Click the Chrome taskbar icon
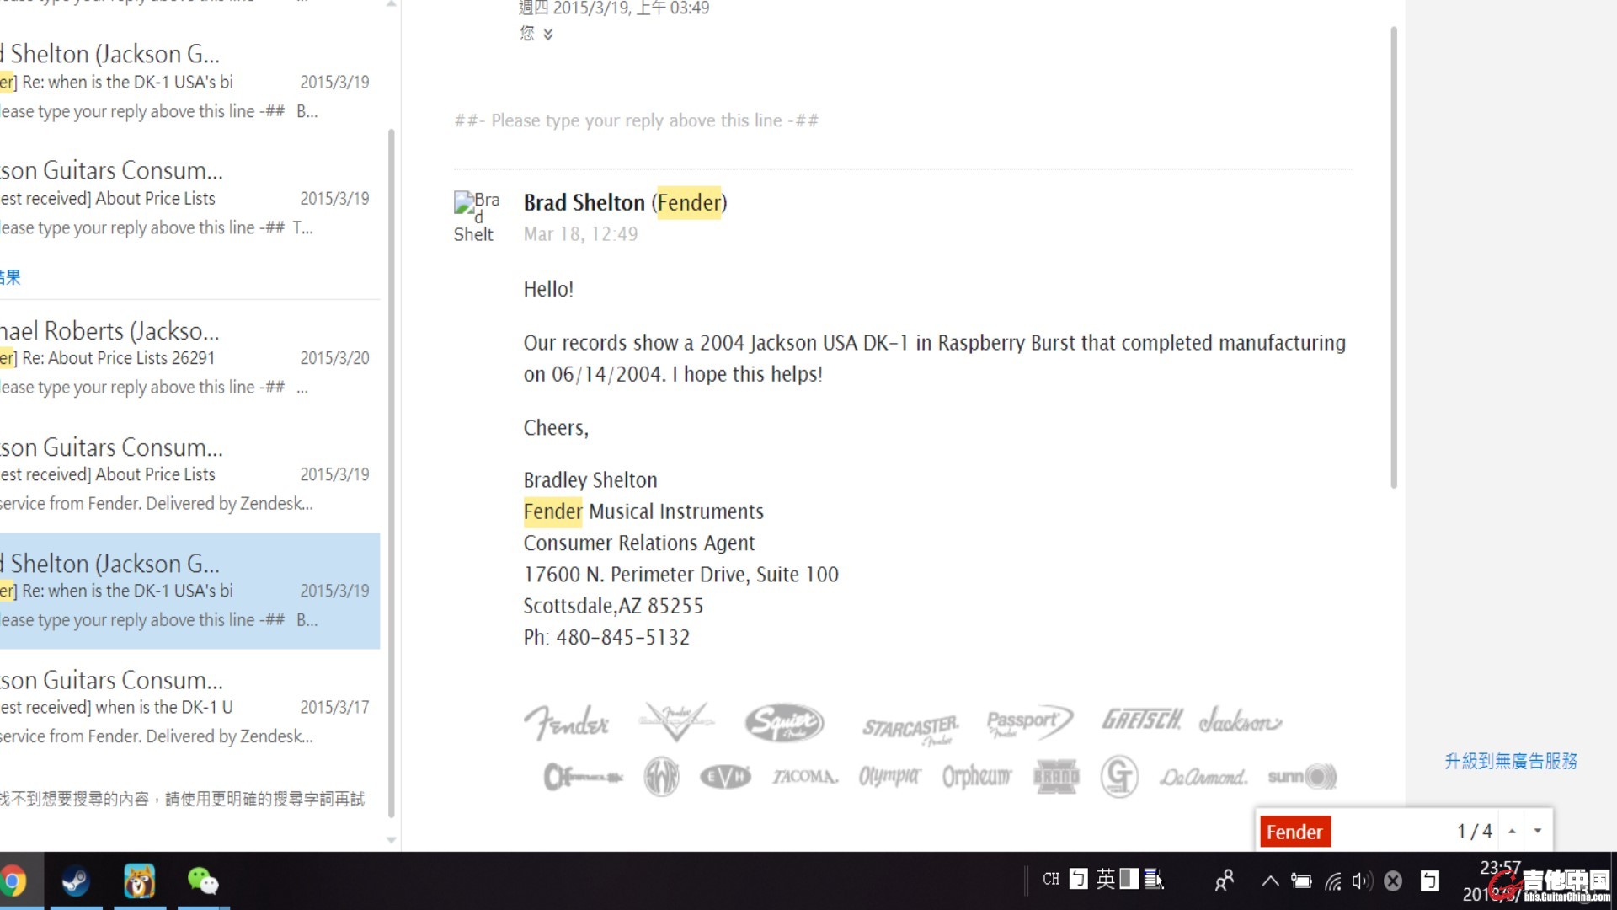Viewport: 1617px width, 910px height. pyautogui.click(x=13, y=881)
